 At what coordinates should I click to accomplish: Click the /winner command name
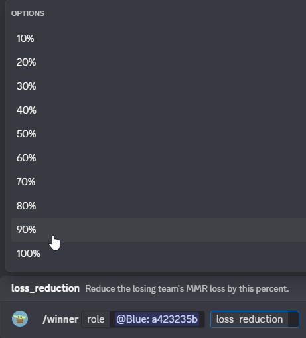[60, 319]
